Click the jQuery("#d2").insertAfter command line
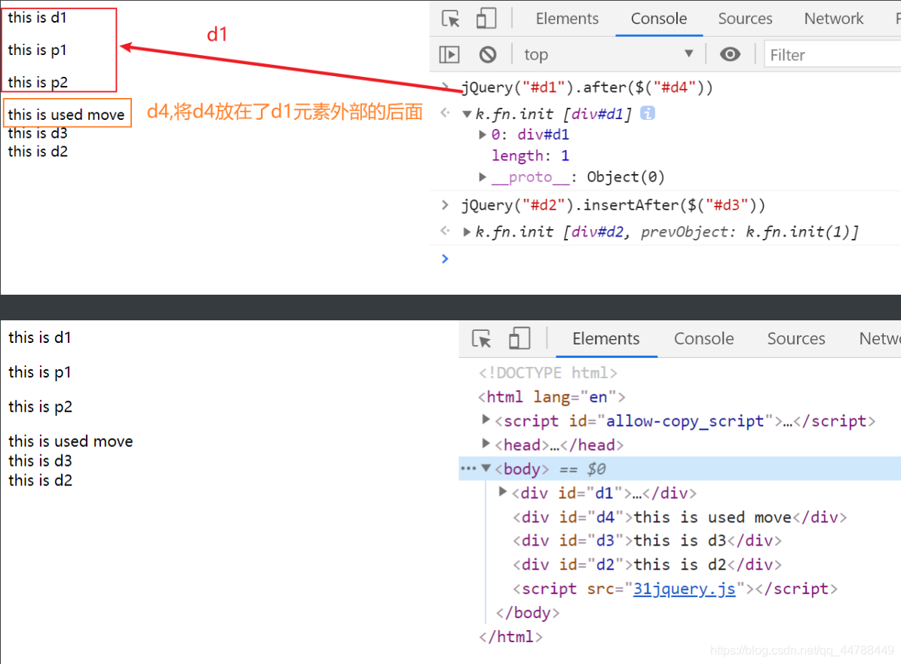Viewport: 901px width, 664px height. click(613, 206)
